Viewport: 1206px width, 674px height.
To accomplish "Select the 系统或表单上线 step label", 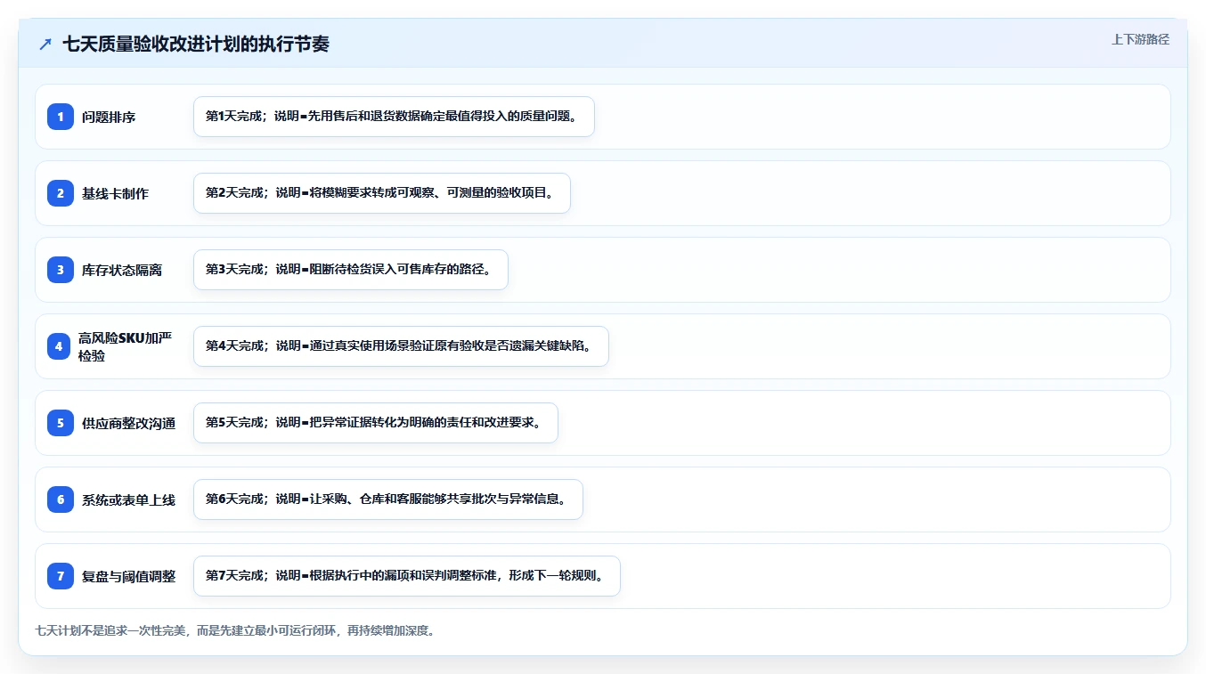I will click(x=128, y=499).
